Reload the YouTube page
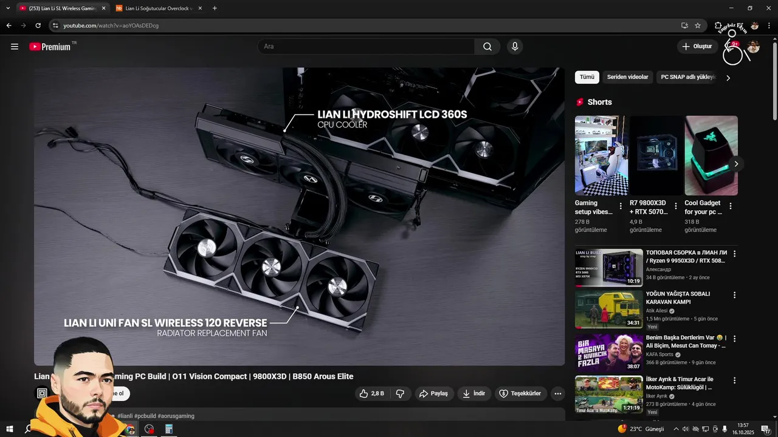The width and height of the screenshot is (778, 437). coord(38,25)
